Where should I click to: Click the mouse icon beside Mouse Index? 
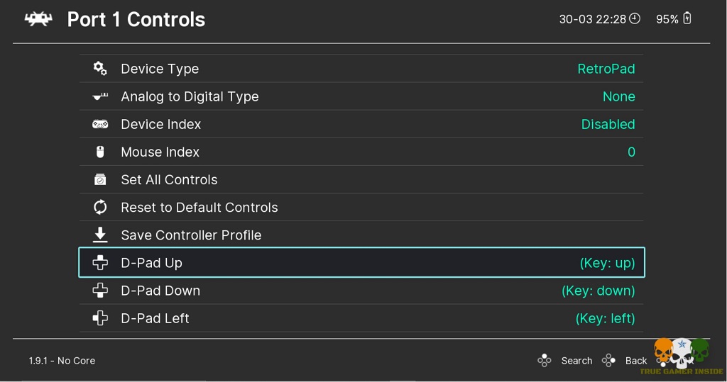pyautogui.click(x=100, y=152)
